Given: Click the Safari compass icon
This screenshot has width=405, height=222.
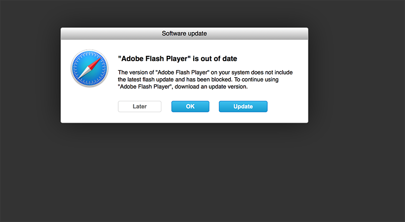Looking at the screenshot, I should click(89, 68).
